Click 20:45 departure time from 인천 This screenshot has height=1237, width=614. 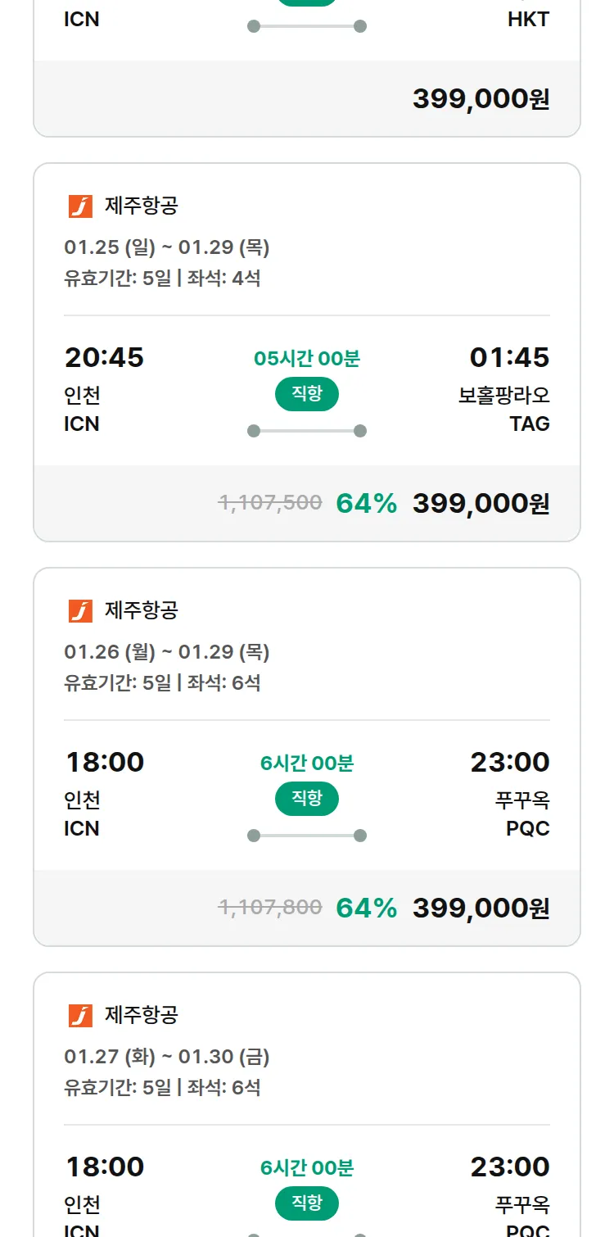point(104,358)
